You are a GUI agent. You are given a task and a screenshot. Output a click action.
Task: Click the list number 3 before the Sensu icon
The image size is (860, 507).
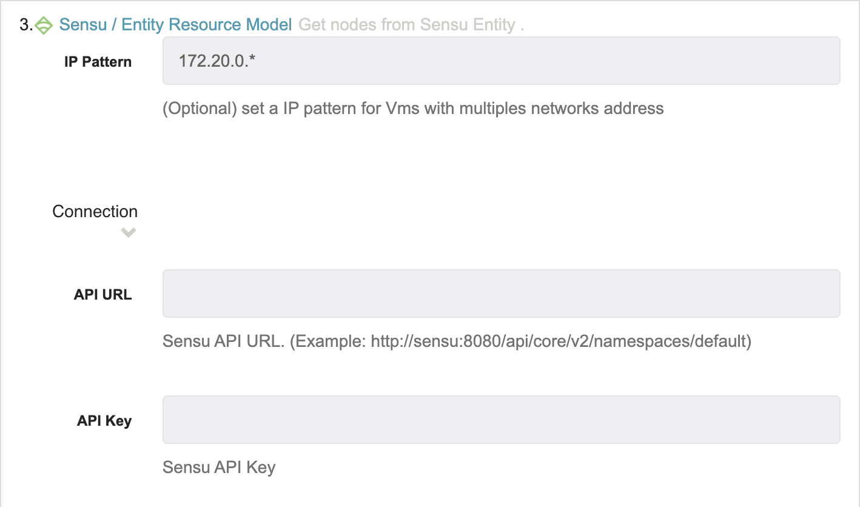[26, 25]
